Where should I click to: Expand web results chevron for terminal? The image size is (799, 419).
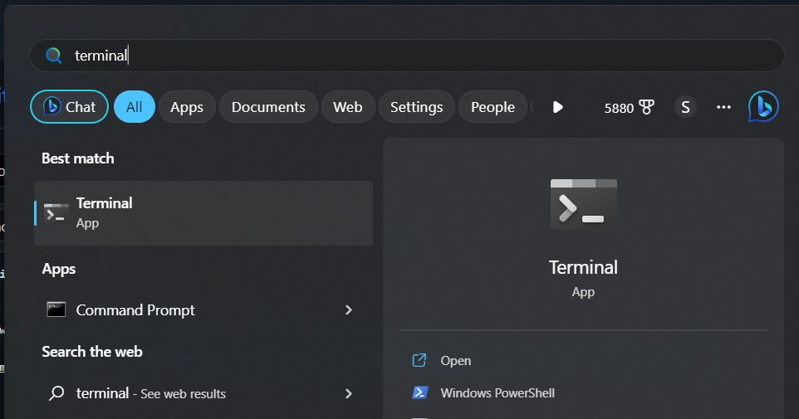point(349,393)
